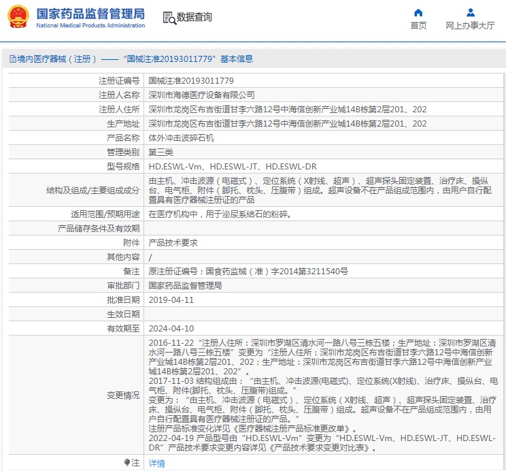Image resolution: width=506 pixels, height=471 pixels.
Task: Click the 备注 row label
Action: coord(131,272)
